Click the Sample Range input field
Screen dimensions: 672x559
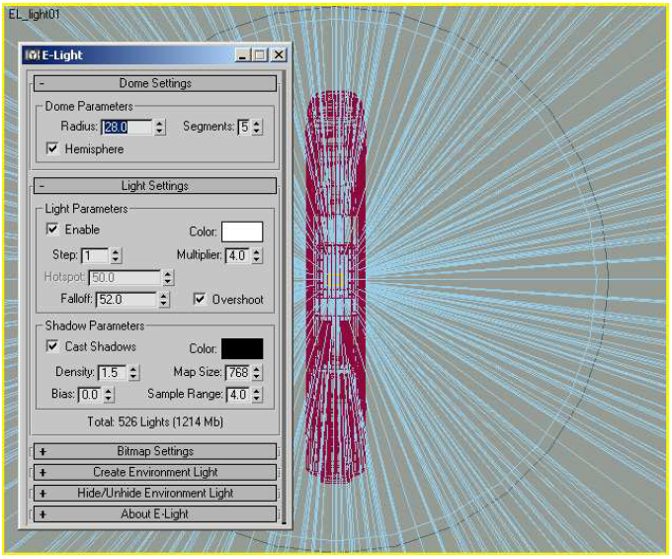point(238,395)
